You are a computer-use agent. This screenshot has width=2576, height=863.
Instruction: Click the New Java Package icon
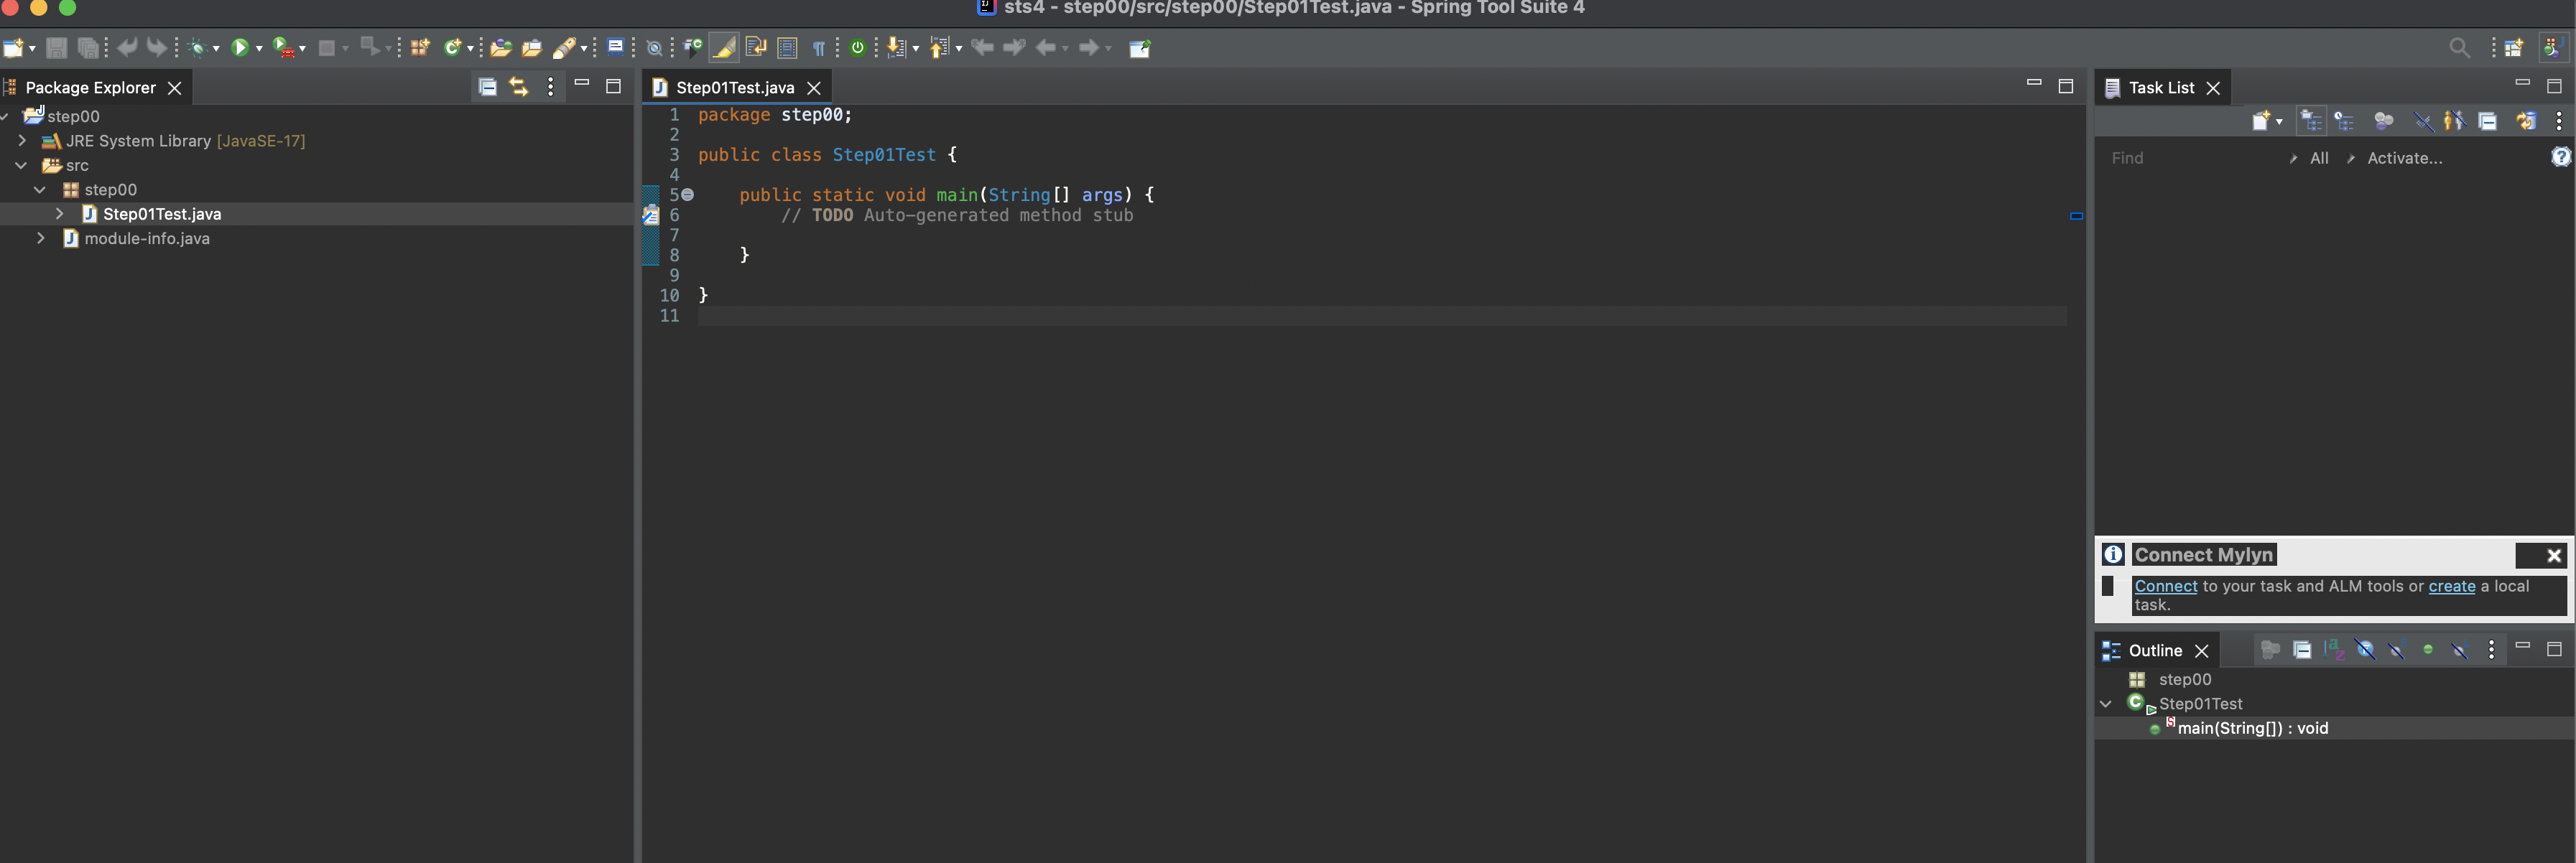pos(420,47)
